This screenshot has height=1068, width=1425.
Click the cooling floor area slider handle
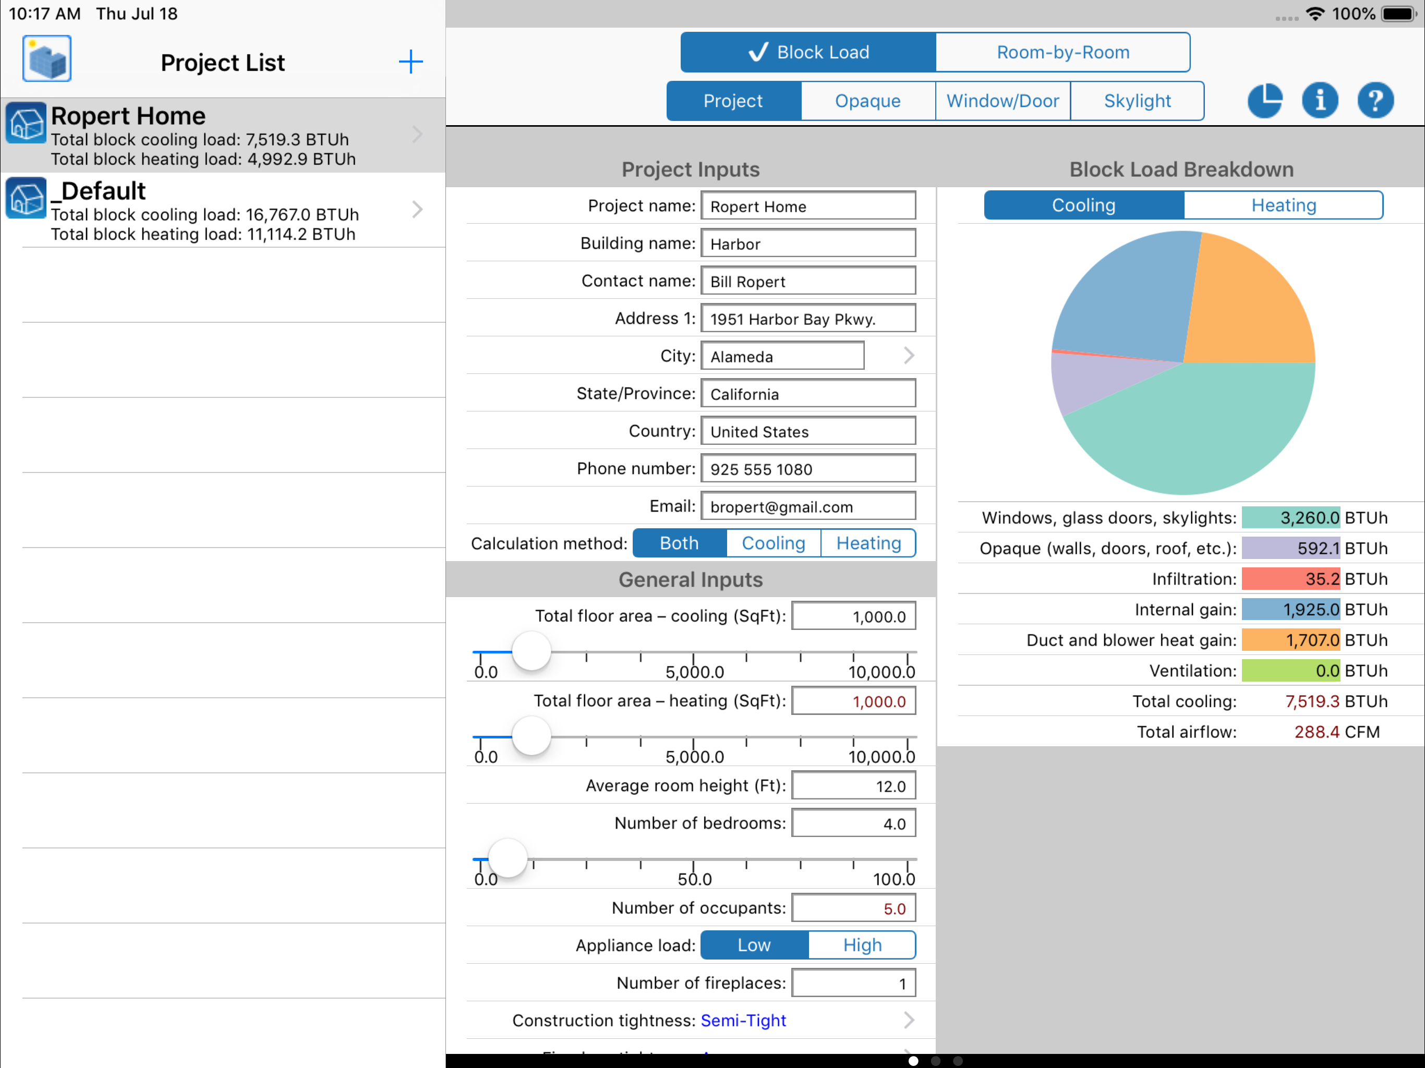(x=532, y=651)
